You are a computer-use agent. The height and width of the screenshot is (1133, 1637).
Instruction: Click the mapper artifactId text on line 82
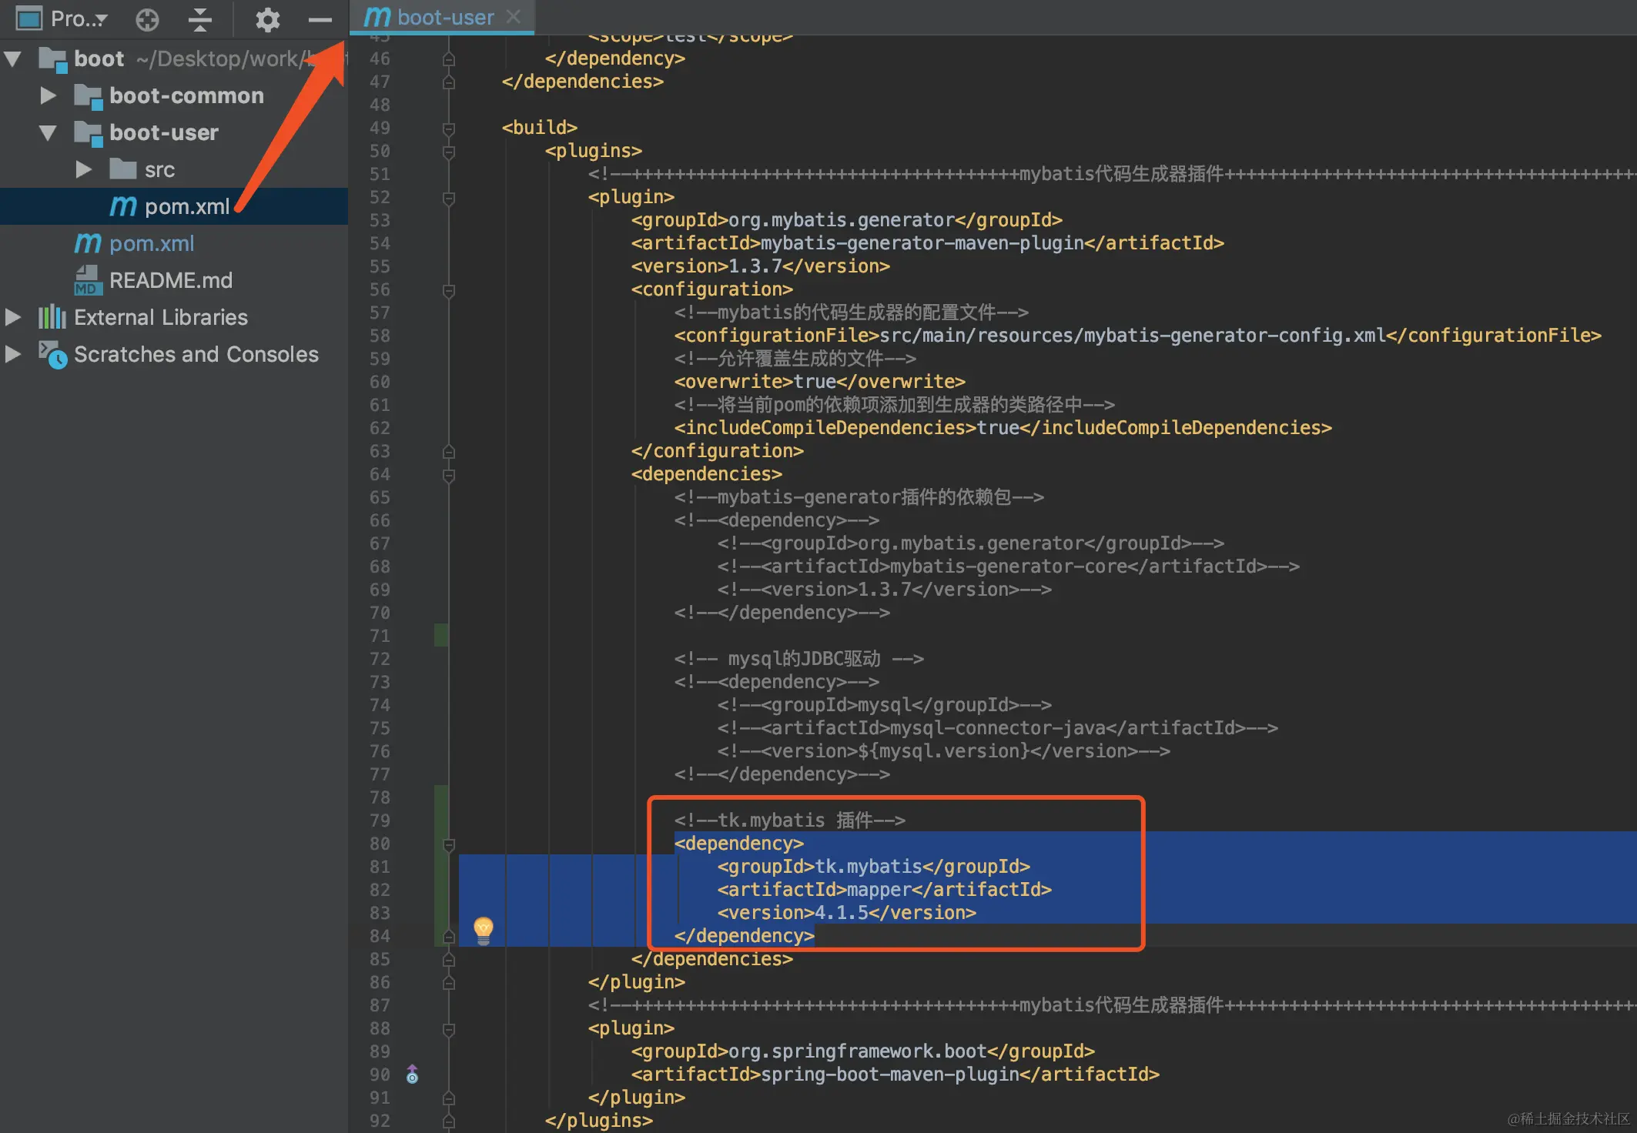879,890
